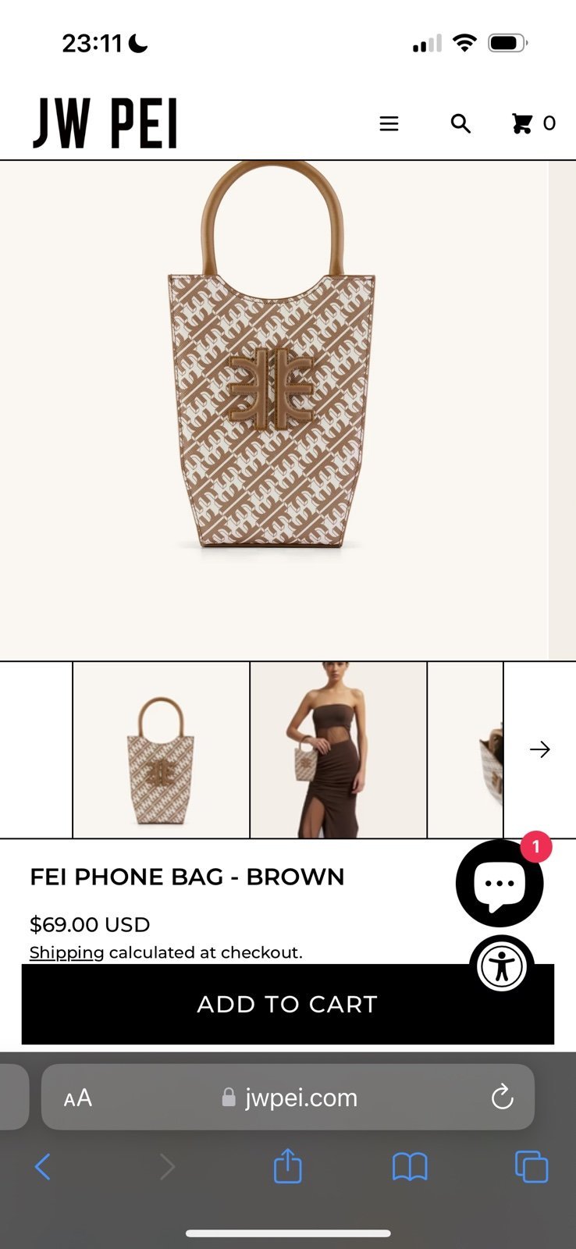The width and height of the screenshot is (576, 1249).
Task: Tap the Safari share icon
Action: point(287,1166)
